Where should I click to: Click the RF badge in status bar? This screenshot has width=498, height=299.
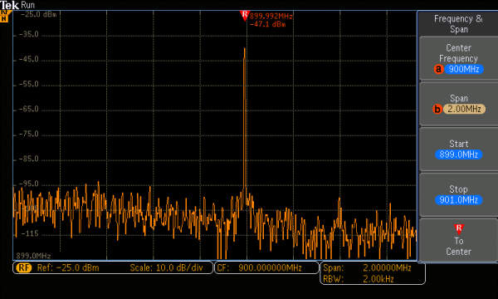tap(24, 268)
